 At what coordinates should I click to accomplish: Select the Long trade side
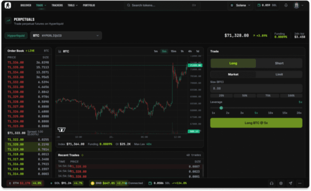(x=233, y=63)
